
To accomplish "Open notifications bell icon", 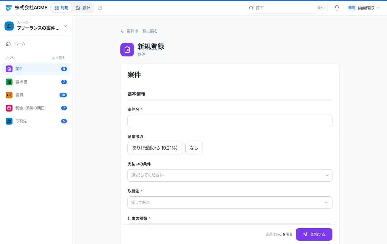I will [337, 8].
